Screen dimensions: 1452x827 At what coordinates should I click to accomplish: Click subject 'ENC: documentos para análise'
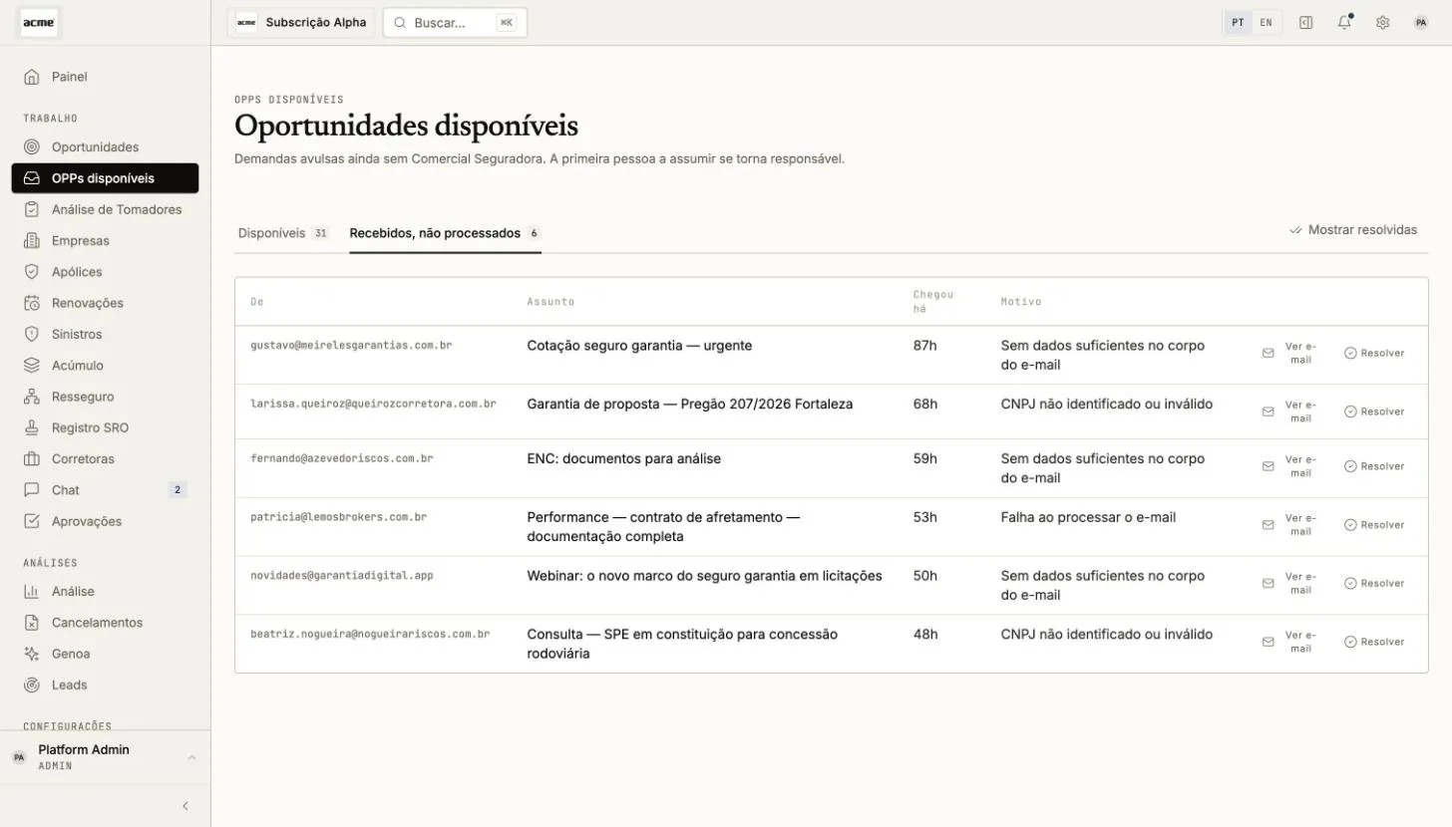(623, 459)
